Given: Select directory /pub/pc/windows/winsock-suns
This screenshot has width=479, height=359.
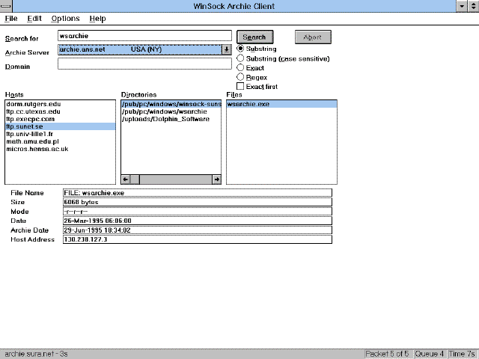Looking at the screenshot, I should tap(171, 104).
